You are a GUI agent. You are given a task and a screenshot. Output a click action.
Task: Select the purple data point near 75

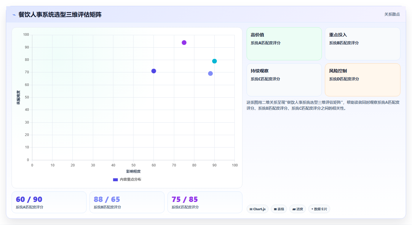(184, 43)
